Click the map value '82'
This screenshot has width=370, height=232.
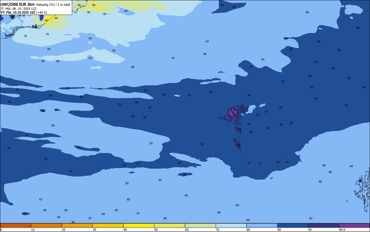pos(114,51)
